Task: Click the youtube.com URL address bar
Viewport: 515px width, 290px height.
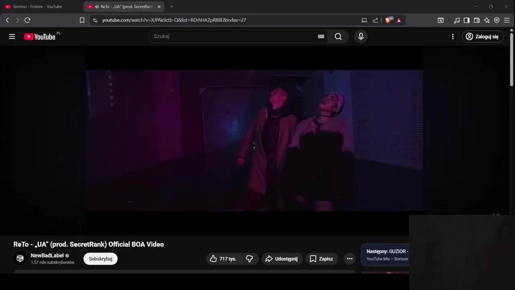Action: 174,20
